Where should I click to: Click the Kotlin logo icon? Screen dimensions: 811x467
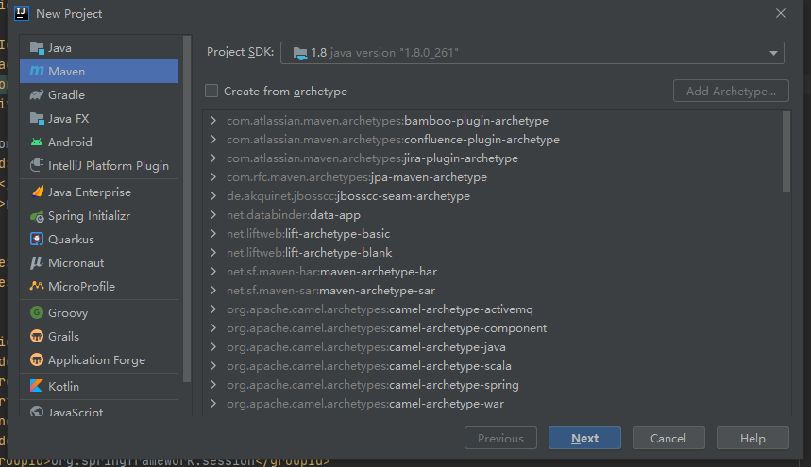37,386
